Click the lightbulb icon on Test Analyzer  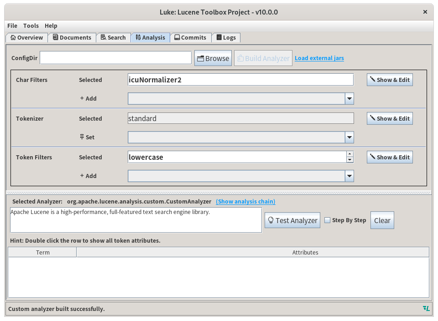point(271,220)
